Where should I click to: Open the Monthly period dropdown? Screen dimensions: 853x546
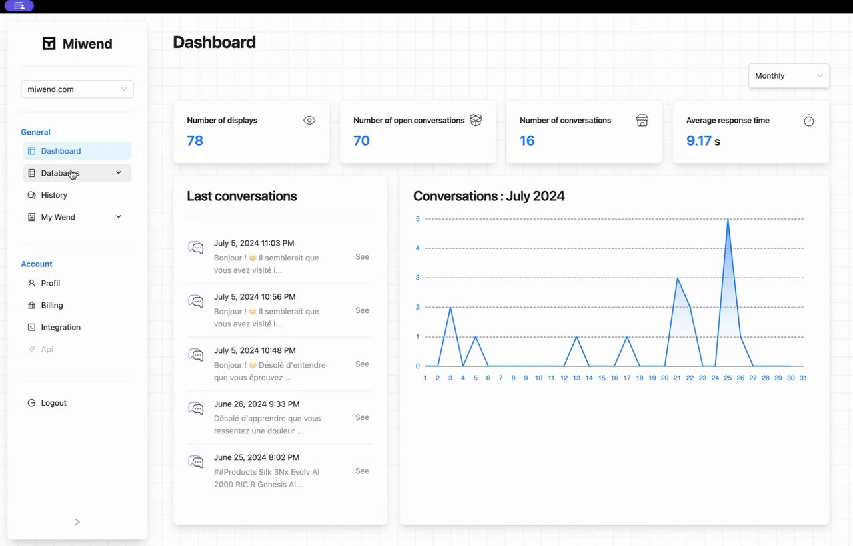tap(789, 76)
